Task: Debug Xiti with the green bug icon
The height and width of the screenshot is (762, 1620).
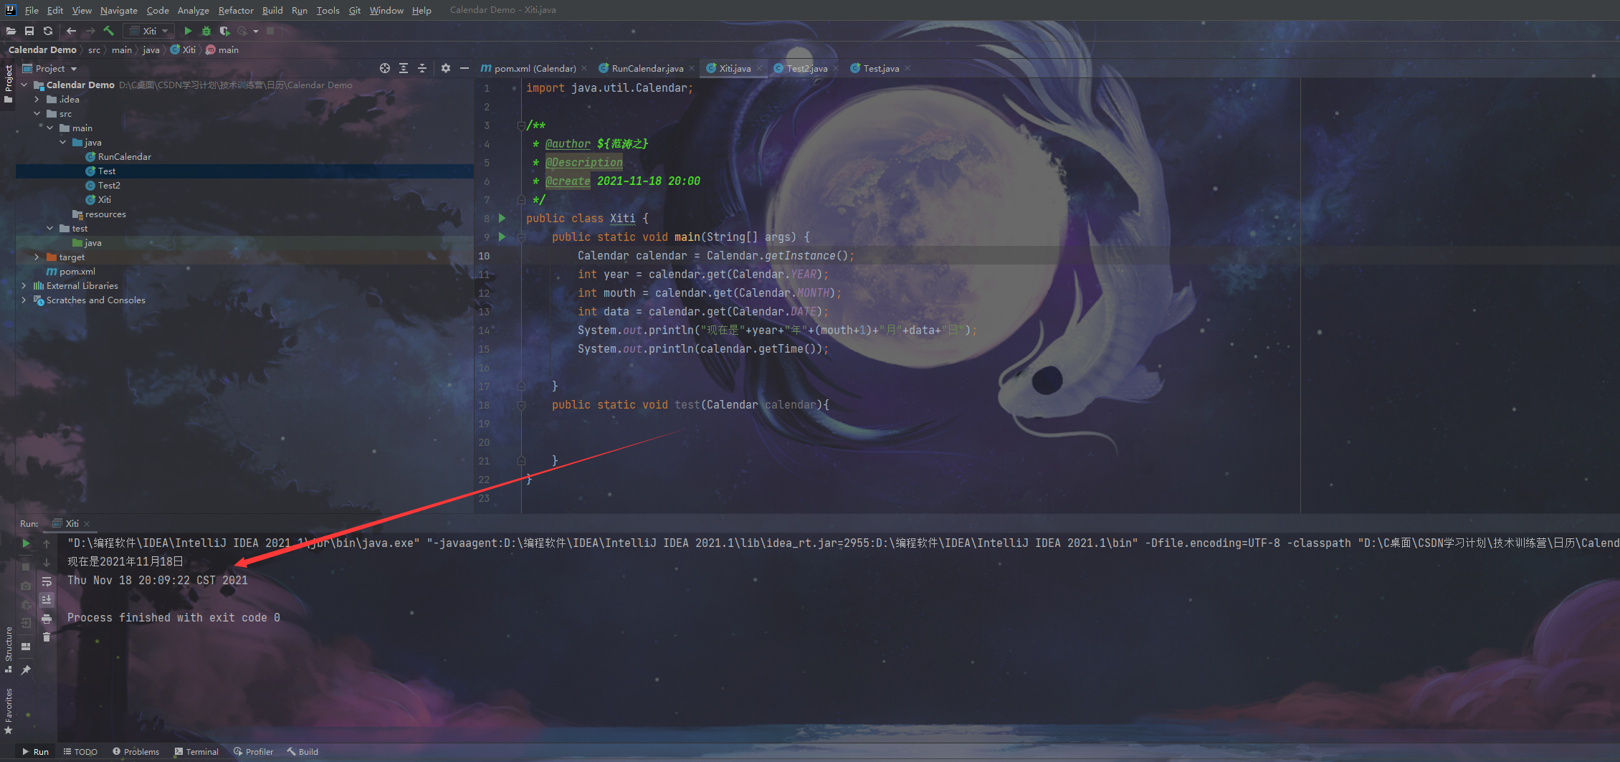Action: tap(206, 31)
